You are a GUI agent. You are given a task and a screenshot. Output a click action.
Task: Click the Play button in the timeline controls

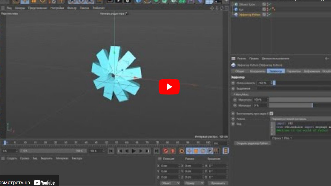[x=133, y=151]
